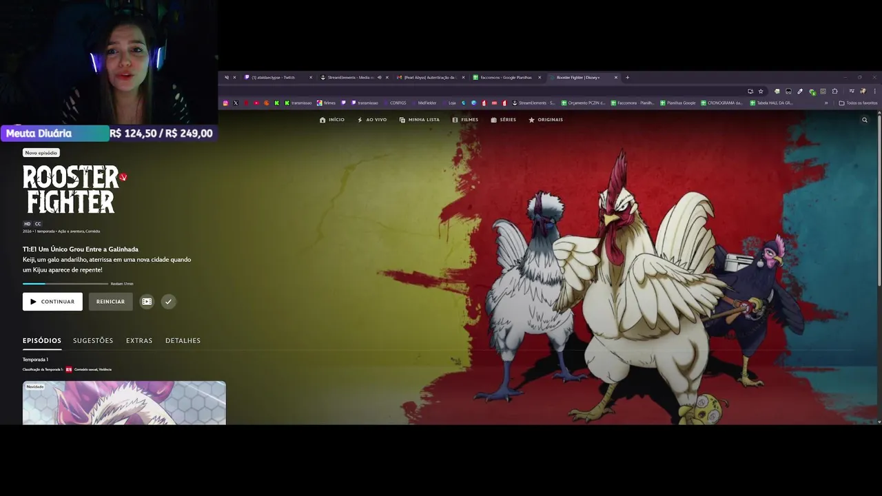The width and height of the screenshot is (882, 496).
Task: Open the Chrome profile avatar
Action: (863, 91)
